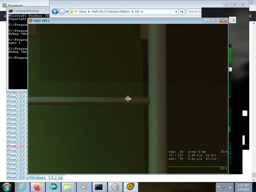Click the folder icon in Explorer address bar
Viewport: 256px width, 192px height.
pos(71,11)
